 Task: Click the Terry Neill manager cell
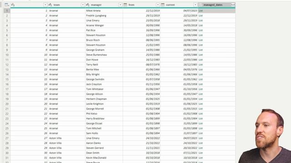coord(104,65)
